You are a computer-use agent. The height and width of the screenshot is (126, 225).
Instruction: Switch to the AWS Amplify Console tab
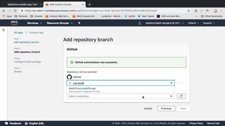pos(65,5)
